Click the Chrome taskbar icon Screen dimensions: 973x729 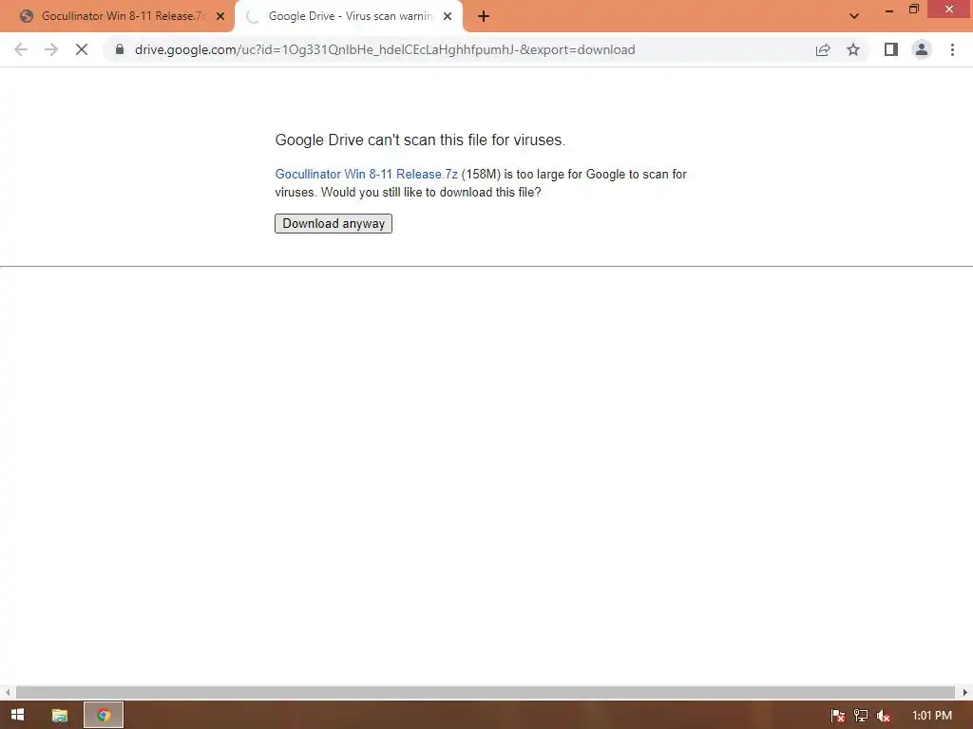pyautogui.click(x=104, y=716)
